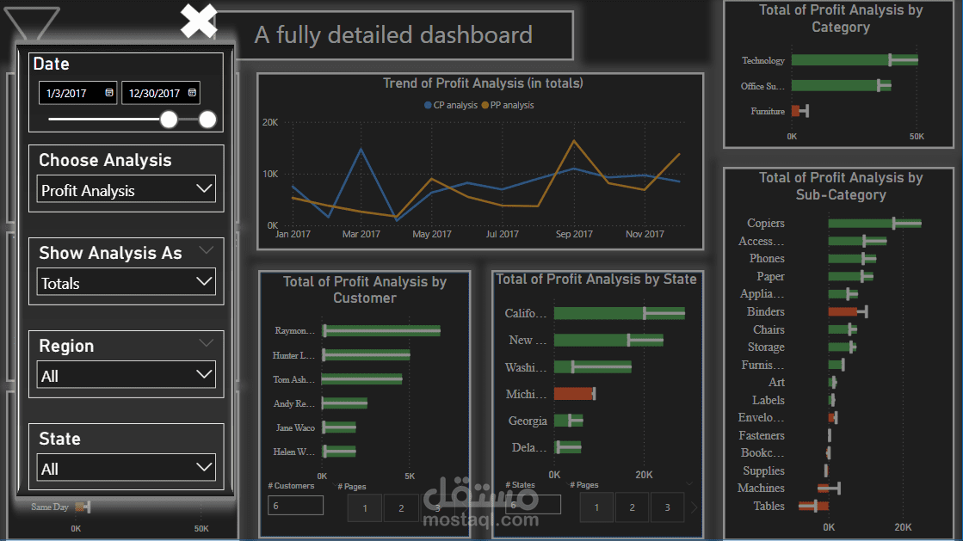Click the Paper sub-category label

tap(770, 276)
